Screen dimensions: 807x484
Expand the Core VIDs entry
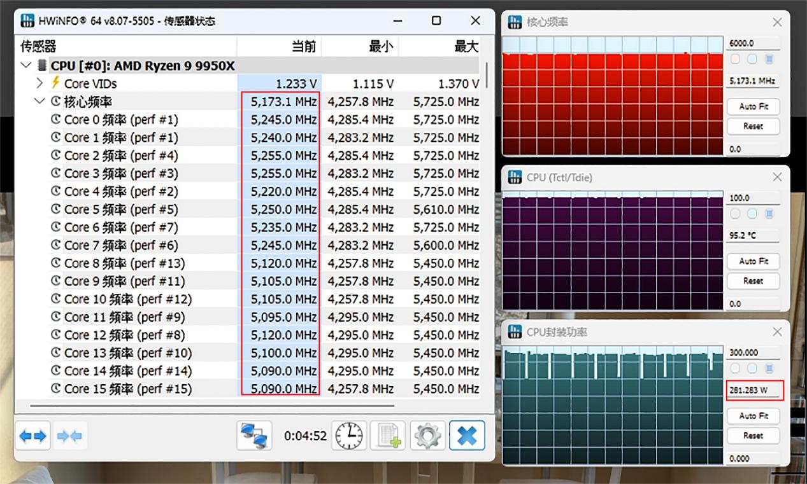click(x=39, y=83)
